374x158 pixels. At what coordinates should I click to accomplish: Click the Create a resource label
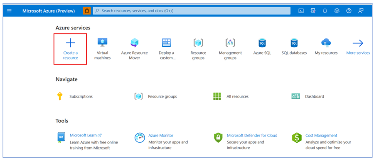point(70,55)
